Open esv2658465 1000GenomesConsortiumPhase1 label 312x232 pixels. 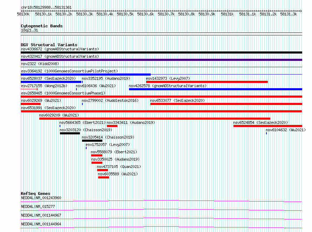point(63,93)
